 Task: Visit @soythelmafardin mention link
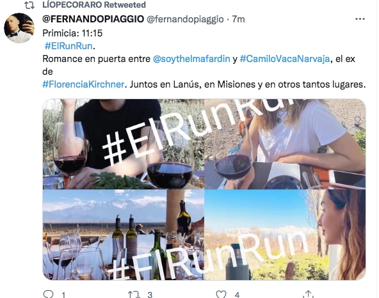pos(191,59)
